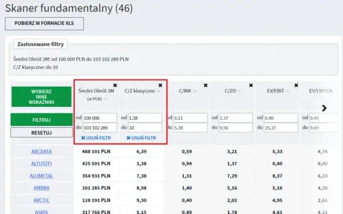Screen dimensions: 343x214
Task: Click the C/WK column header
Action: [185, 91]
